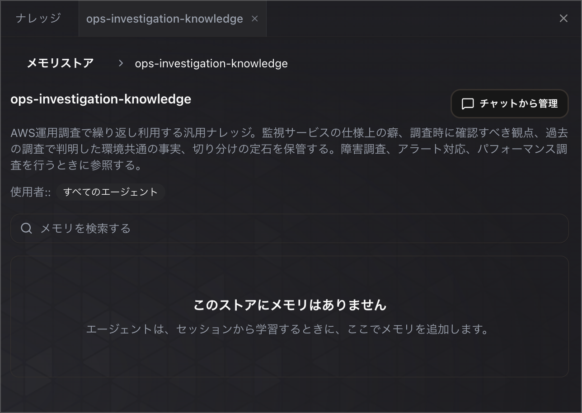The height and width of the screenshot is (413, 582).
Task: Focus the メモリを検索する search field
Action: click(289, 228)
